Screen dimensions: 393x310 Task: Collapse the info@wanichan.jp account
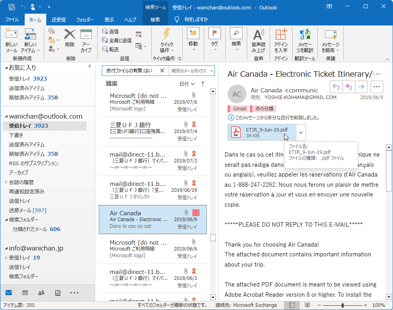(x=6, y=249)
